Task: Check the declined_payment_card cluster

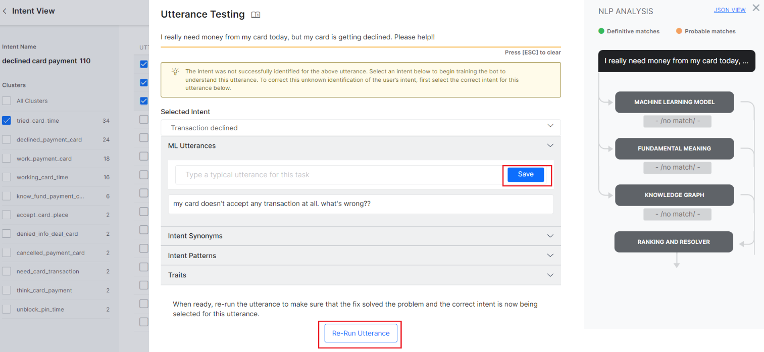Action: [x=7, y=140]
